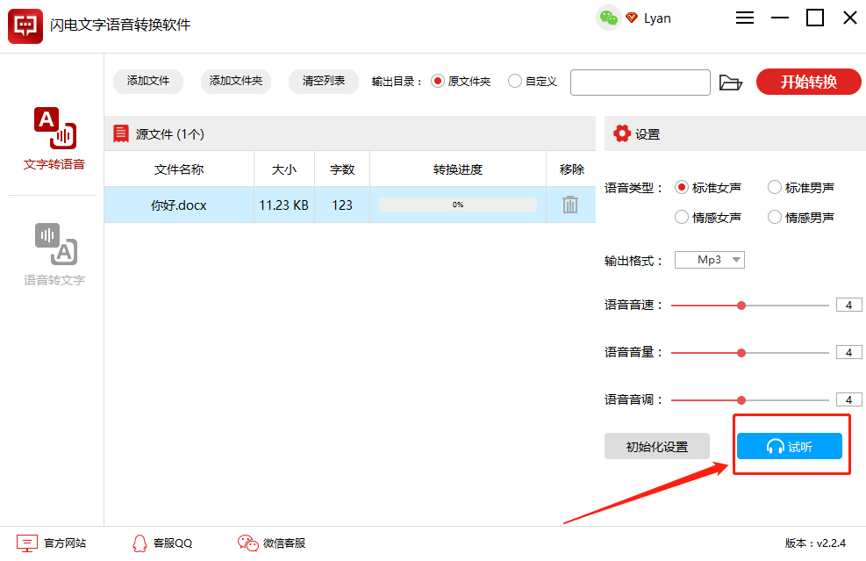Preview audio with 试听 button
The height and width of the screenshot is (561, 866).
click(x=790, y=446)
